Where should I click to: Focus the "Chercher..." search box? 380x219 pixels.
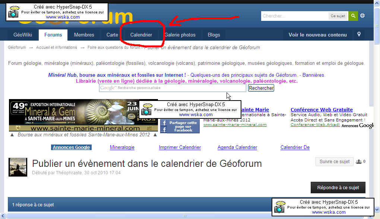pyautogui.click(x=294, y=16)
